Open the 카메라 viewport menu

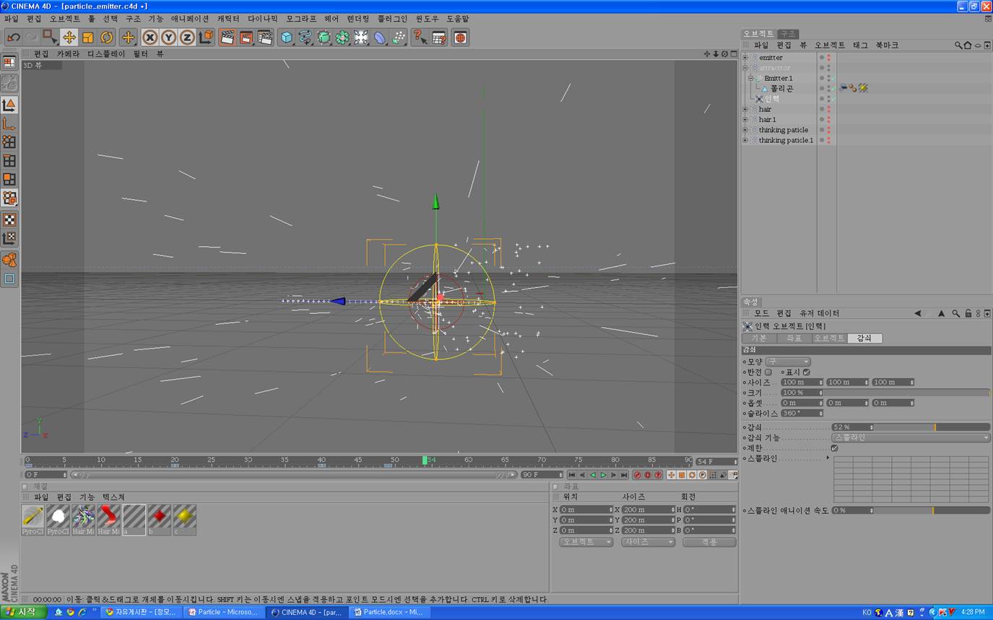click(69, 54)
